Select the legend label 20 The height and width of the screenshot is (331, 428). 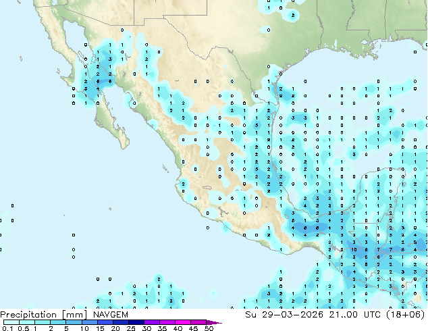115,328
